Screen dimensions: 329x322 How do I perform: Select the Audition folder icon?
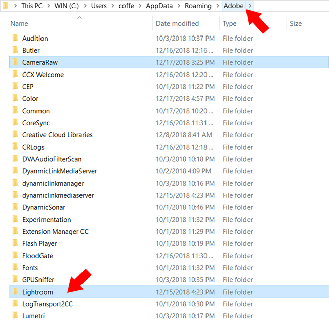pos(15,38)
